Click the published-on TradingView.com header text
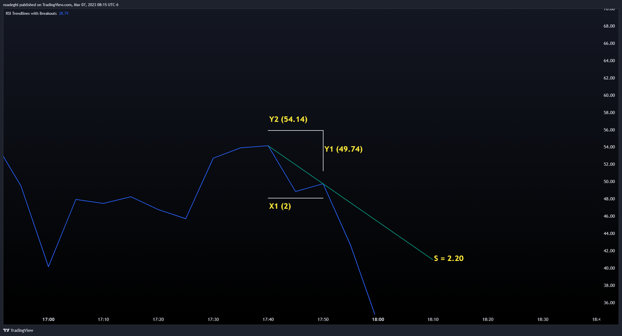The height and width of the screenshot is (336, 622). 61,5
